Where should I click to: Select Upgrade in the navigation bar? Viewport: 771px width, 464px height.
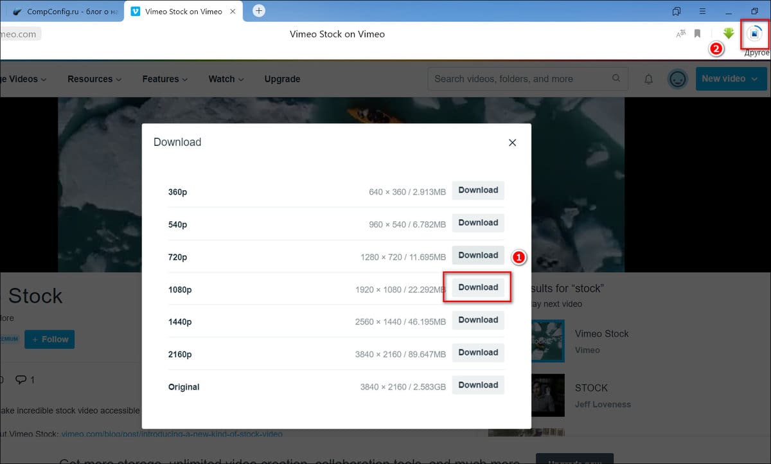(x=282, y=78)
